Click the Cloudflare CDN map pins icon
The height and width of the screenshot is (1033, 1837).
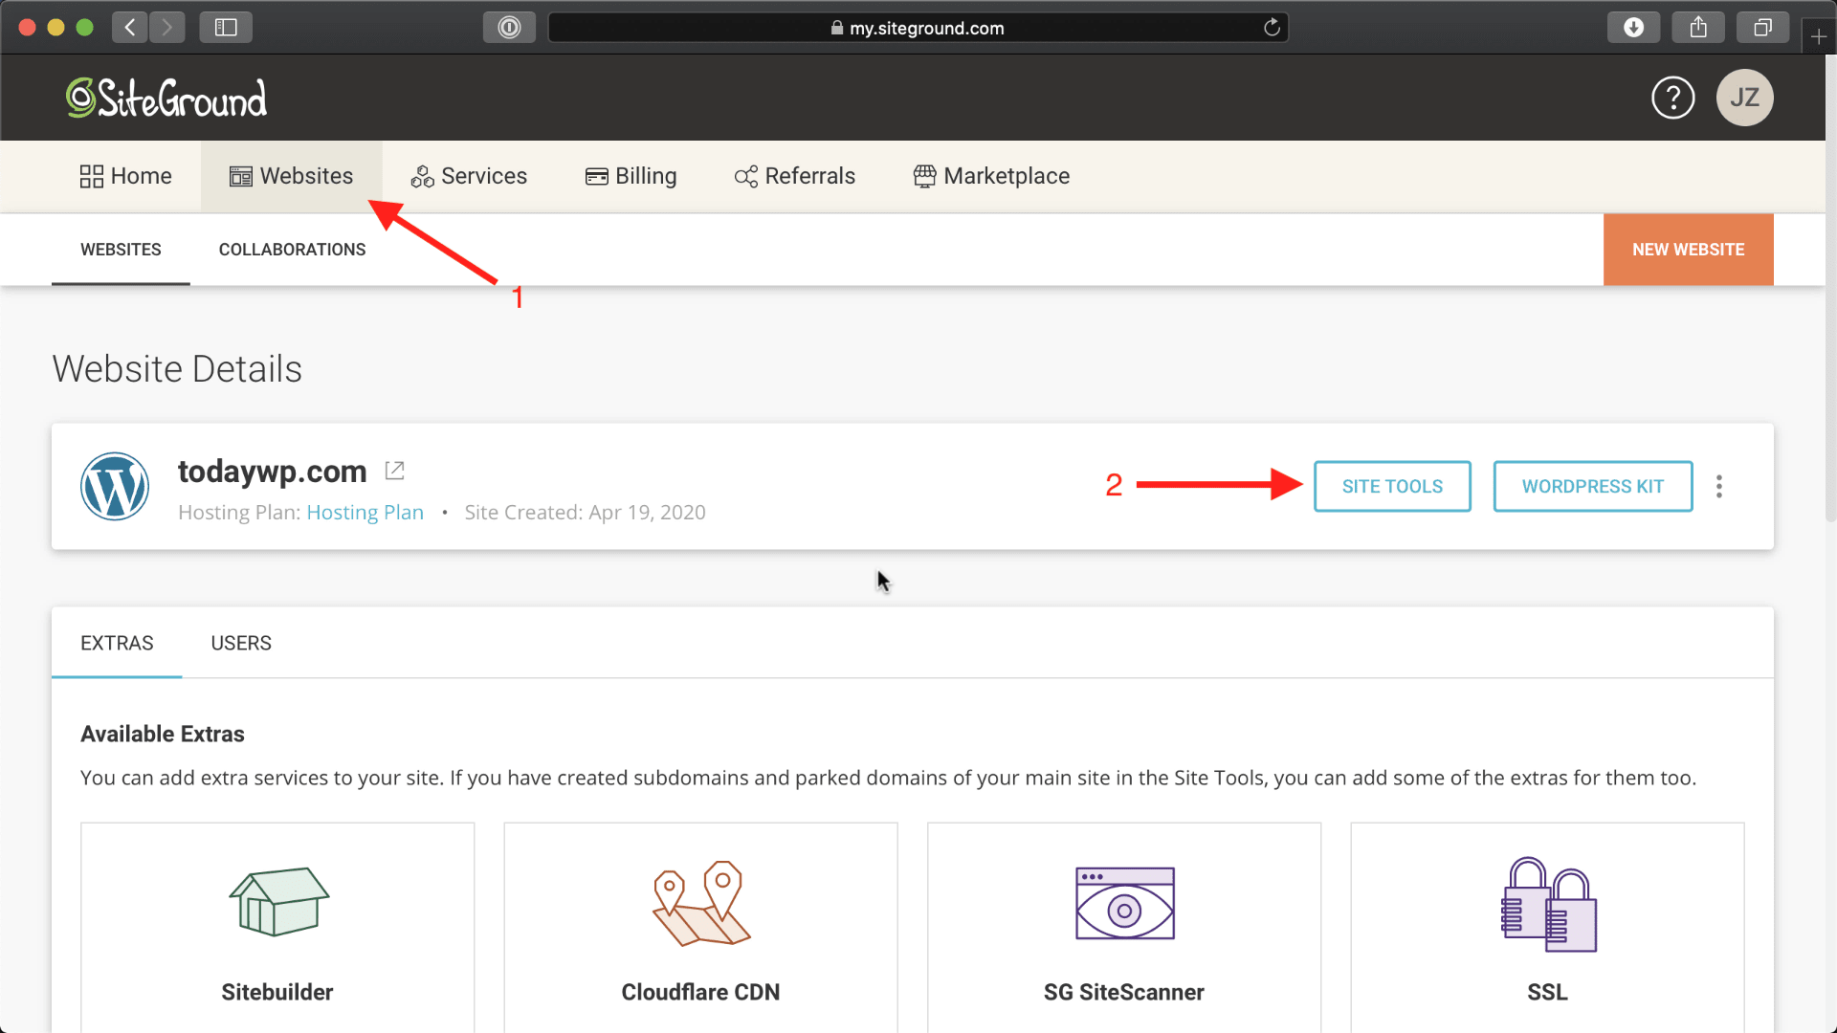701,903
